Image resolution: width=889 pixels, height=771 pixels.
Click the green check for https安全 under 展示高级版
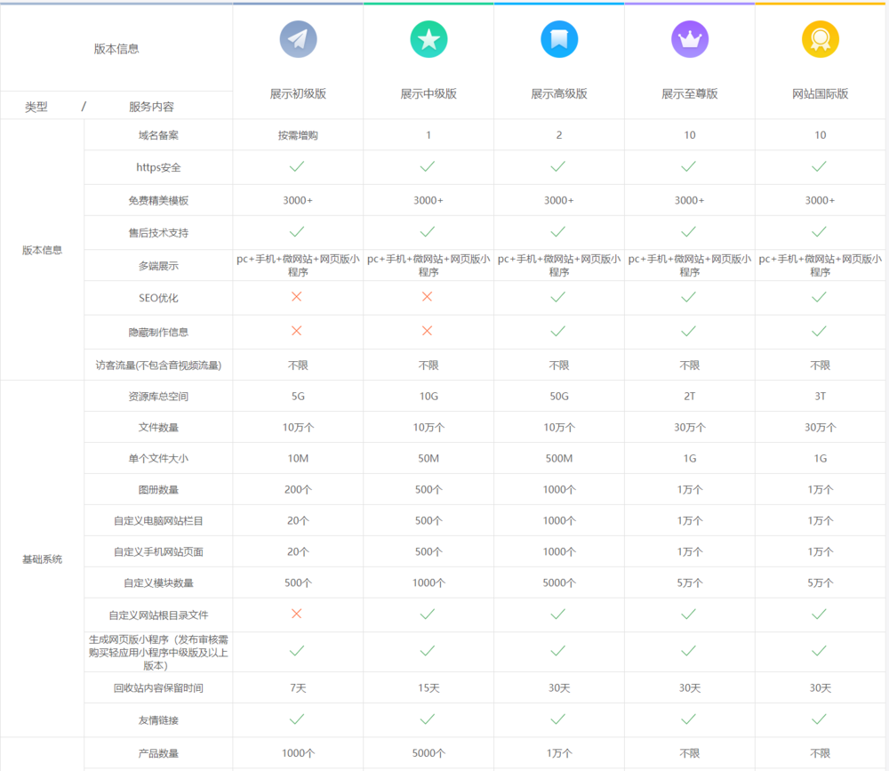point(558,166)
